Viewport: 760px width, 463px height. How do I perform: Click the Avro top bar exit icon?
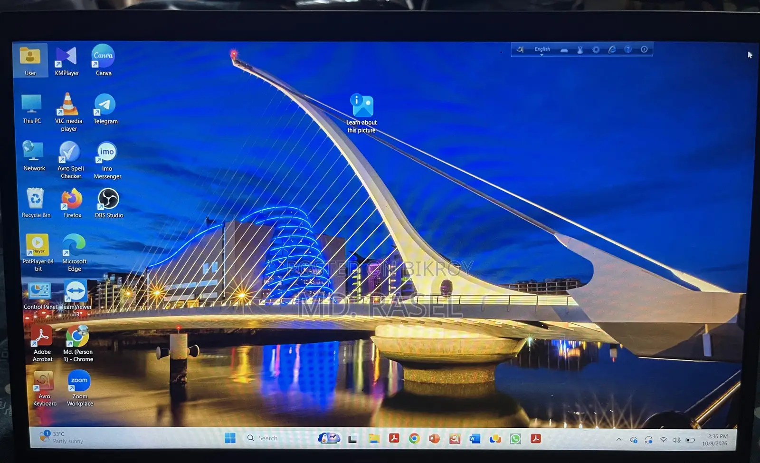(644, 49)
